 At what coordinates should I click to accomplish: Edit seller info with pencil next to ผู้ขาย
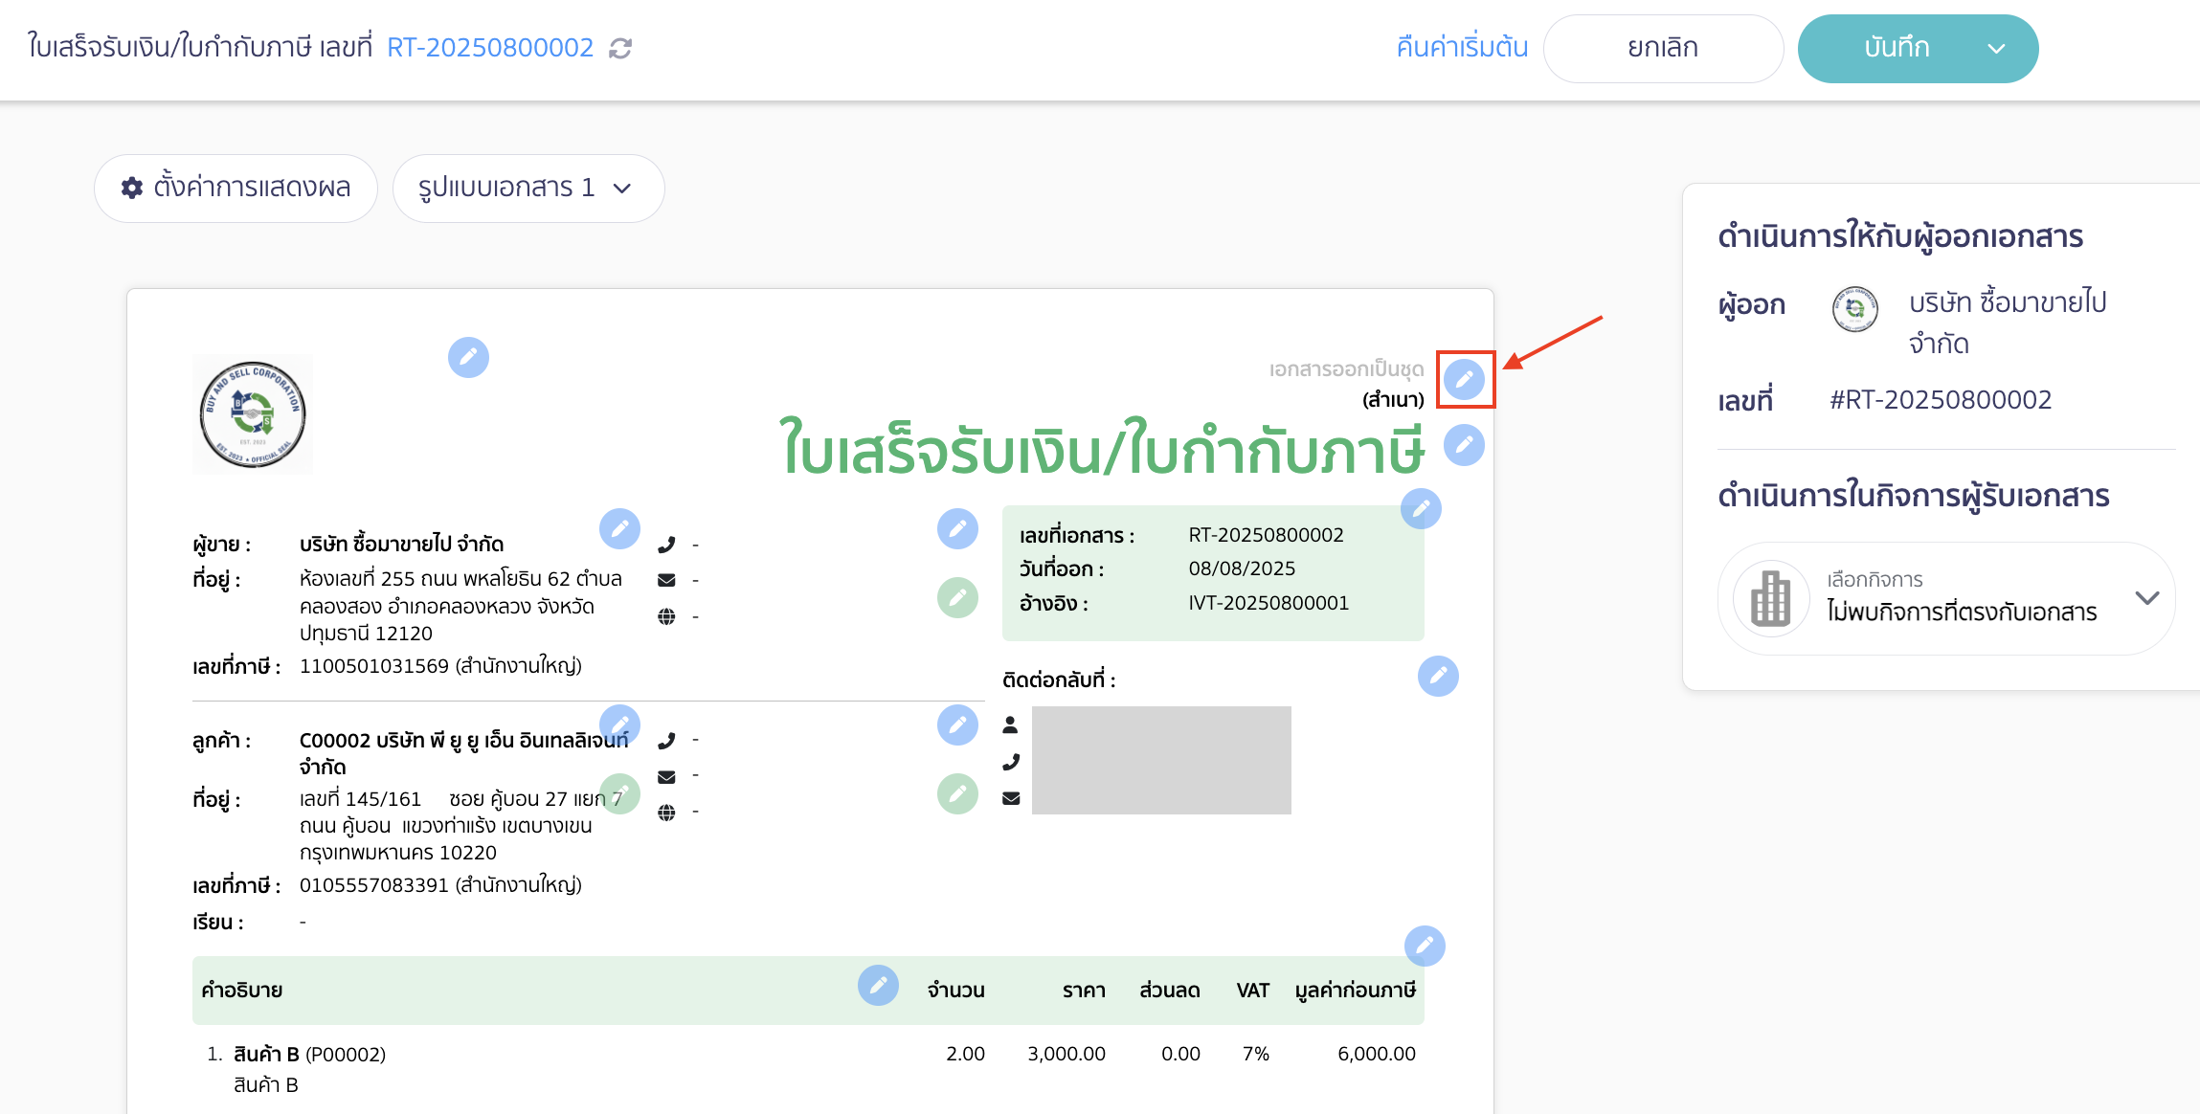click(621, 527)
